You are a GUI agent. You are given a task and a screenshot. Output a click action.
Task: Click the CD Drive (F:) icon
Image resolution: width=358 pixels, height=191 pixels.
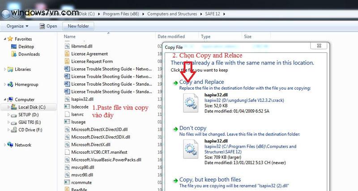point(14,130)
